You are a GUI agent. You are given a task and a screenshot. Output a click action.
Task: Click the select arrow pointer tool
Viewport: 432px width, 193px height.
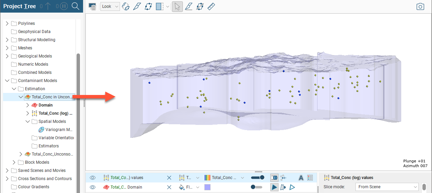click(x=177, y=6)
